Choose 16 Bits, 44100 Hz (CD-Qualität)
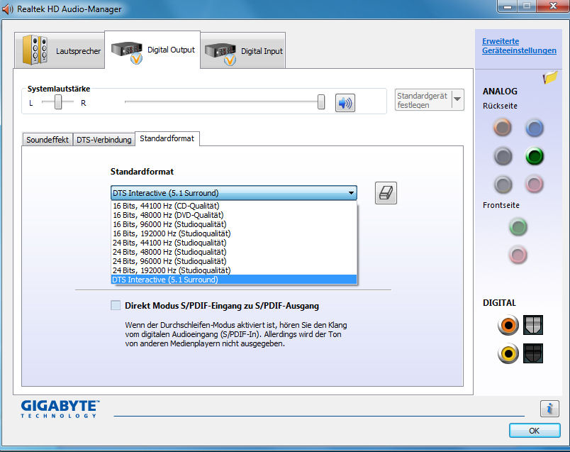The image size is (570, 452). 234,206
